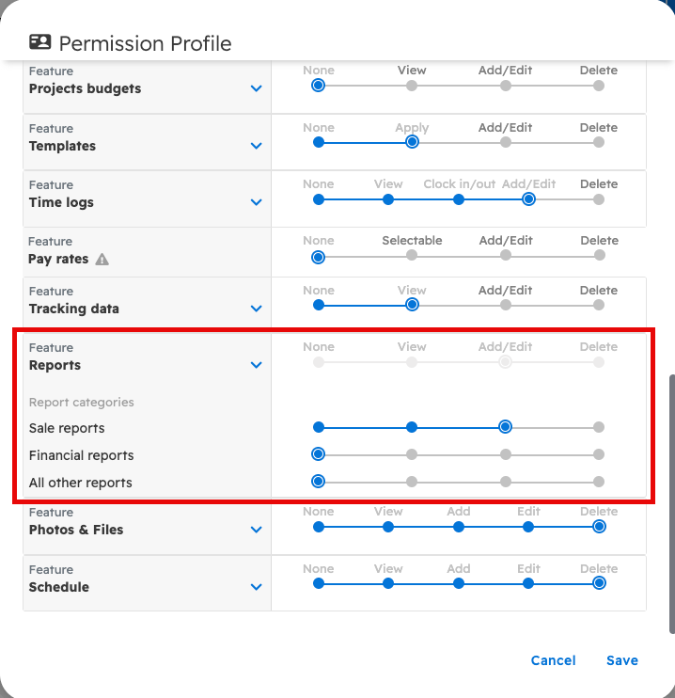Click the Save button
The height and width of the screenshot is (698, 675).
coord(621,660)
